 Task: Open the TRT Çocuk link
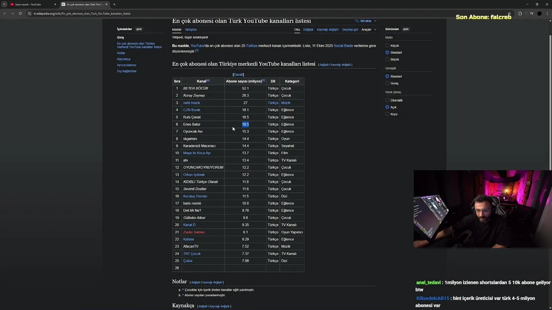click(192, 254)
